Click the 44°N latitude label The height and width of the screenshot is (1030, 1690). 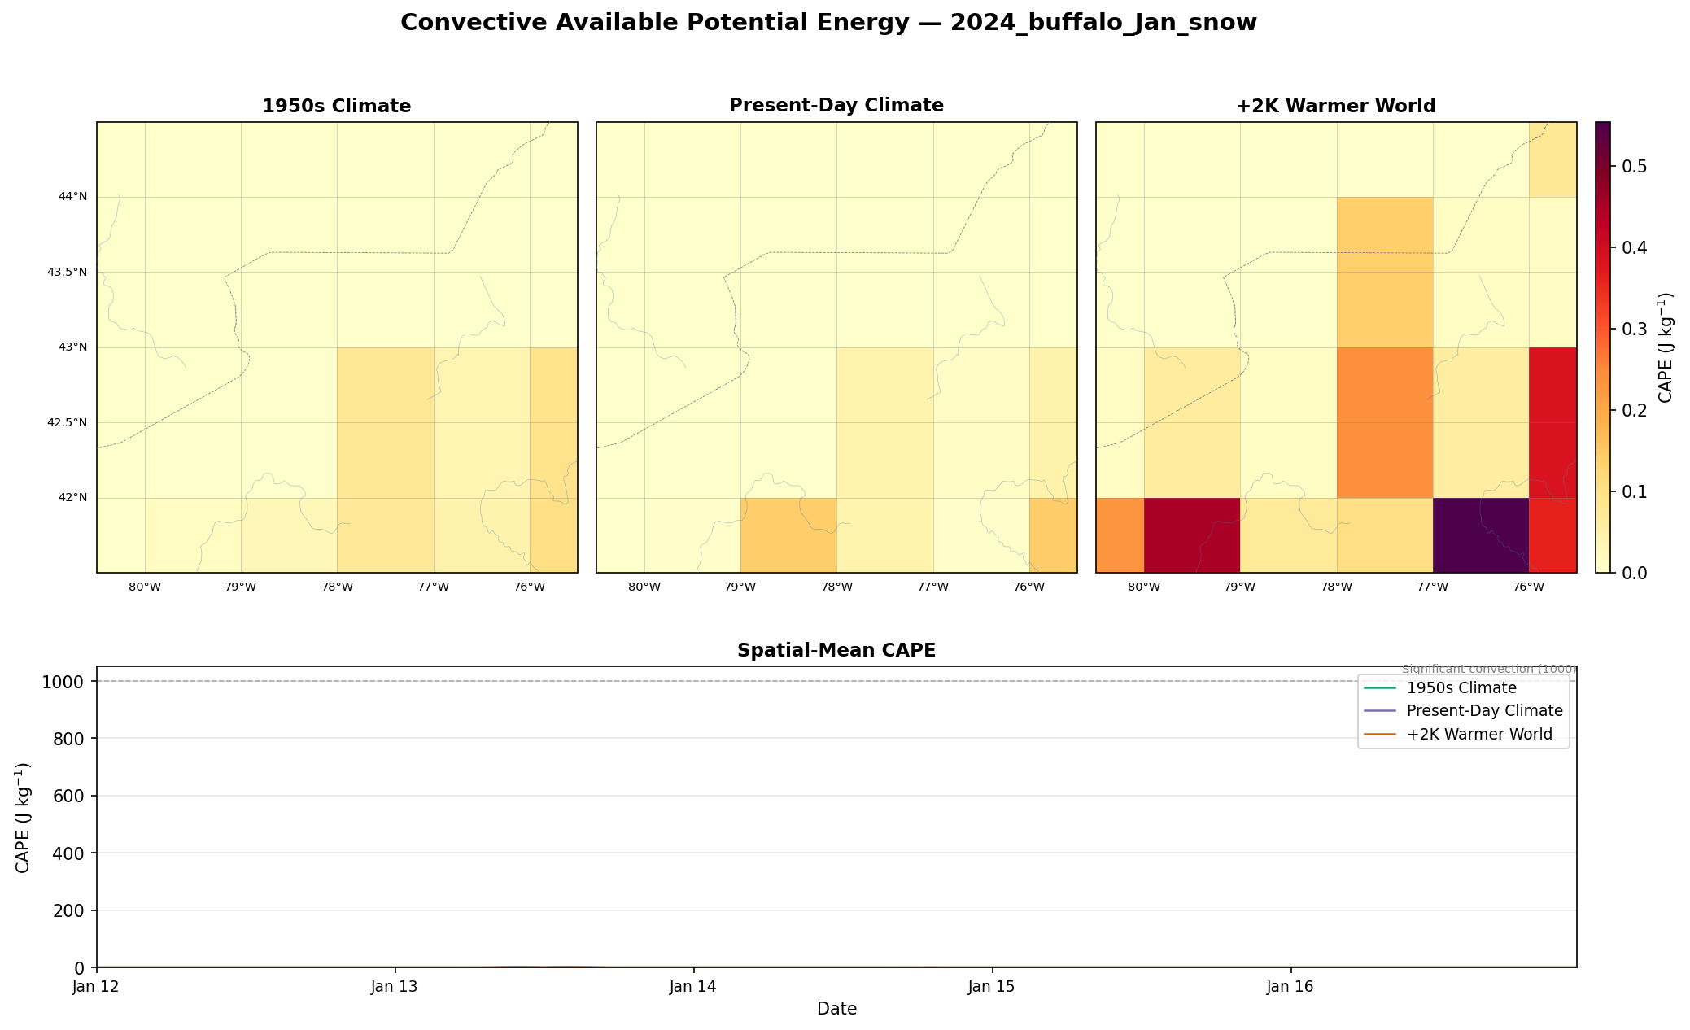(x=72, y=197)
